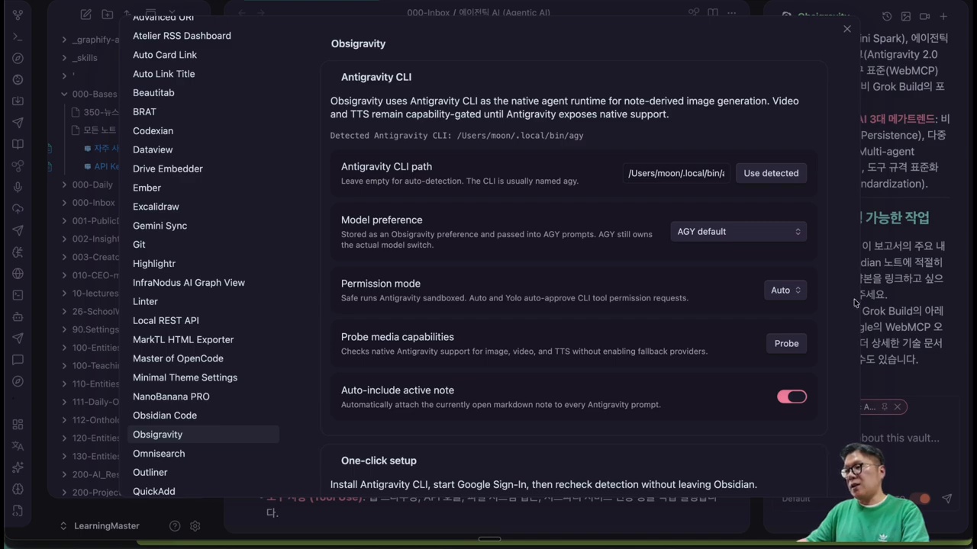Open the Codexian plugin settings

click(203, 130)
